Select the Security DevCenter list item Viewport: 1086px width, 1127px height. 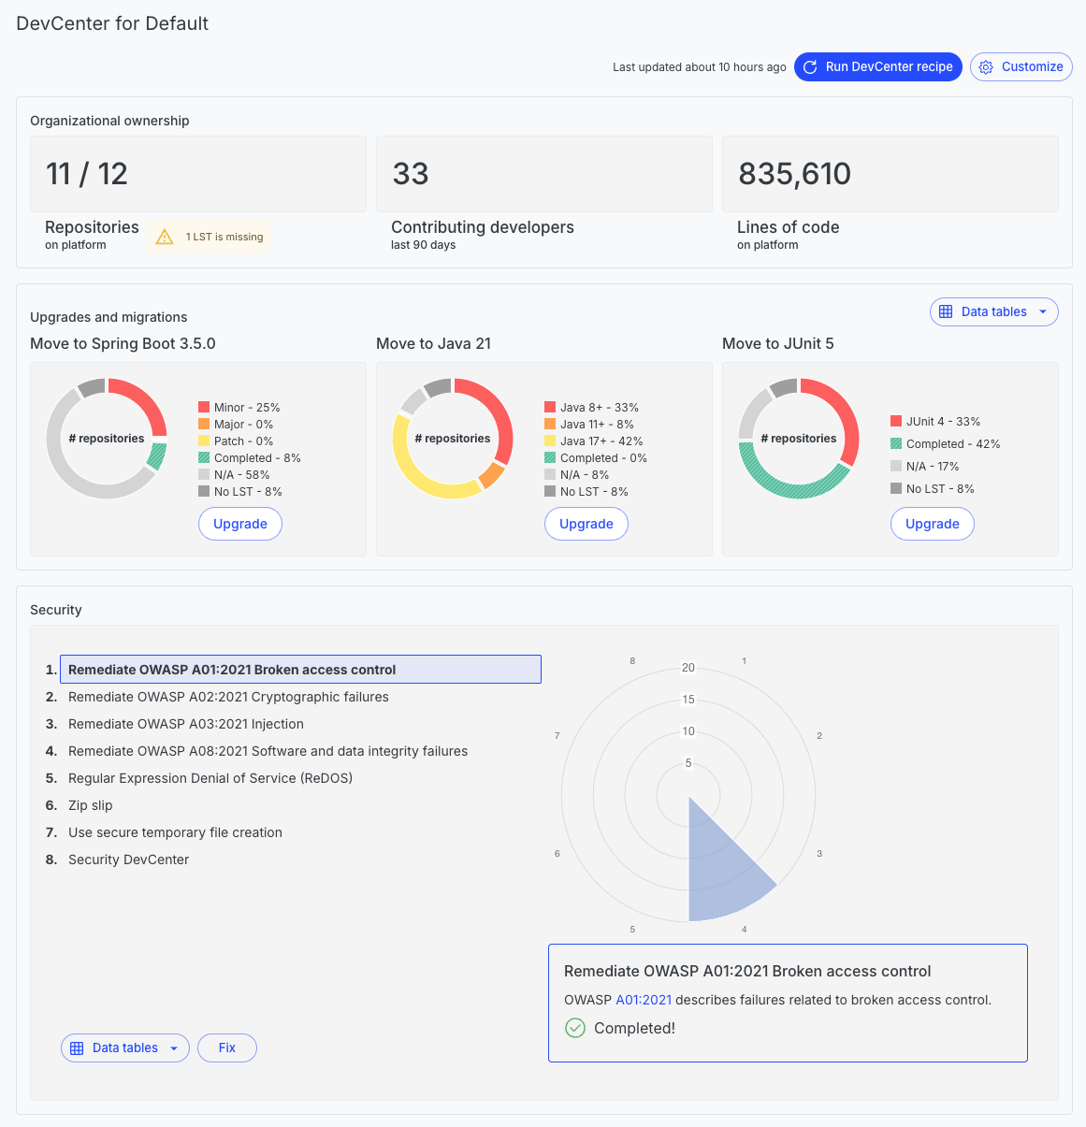point(129,860)
